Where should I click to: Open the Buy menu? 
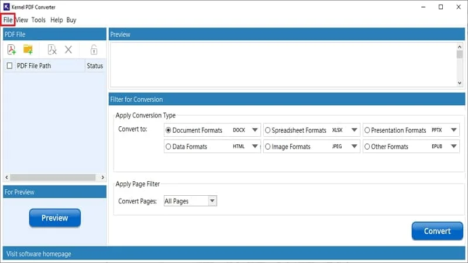pyautogui.click(x=71, y=20)
